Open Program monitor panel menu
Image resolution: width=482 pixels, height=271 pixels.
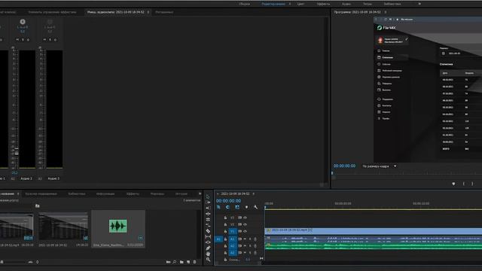(x=385, y=12)
